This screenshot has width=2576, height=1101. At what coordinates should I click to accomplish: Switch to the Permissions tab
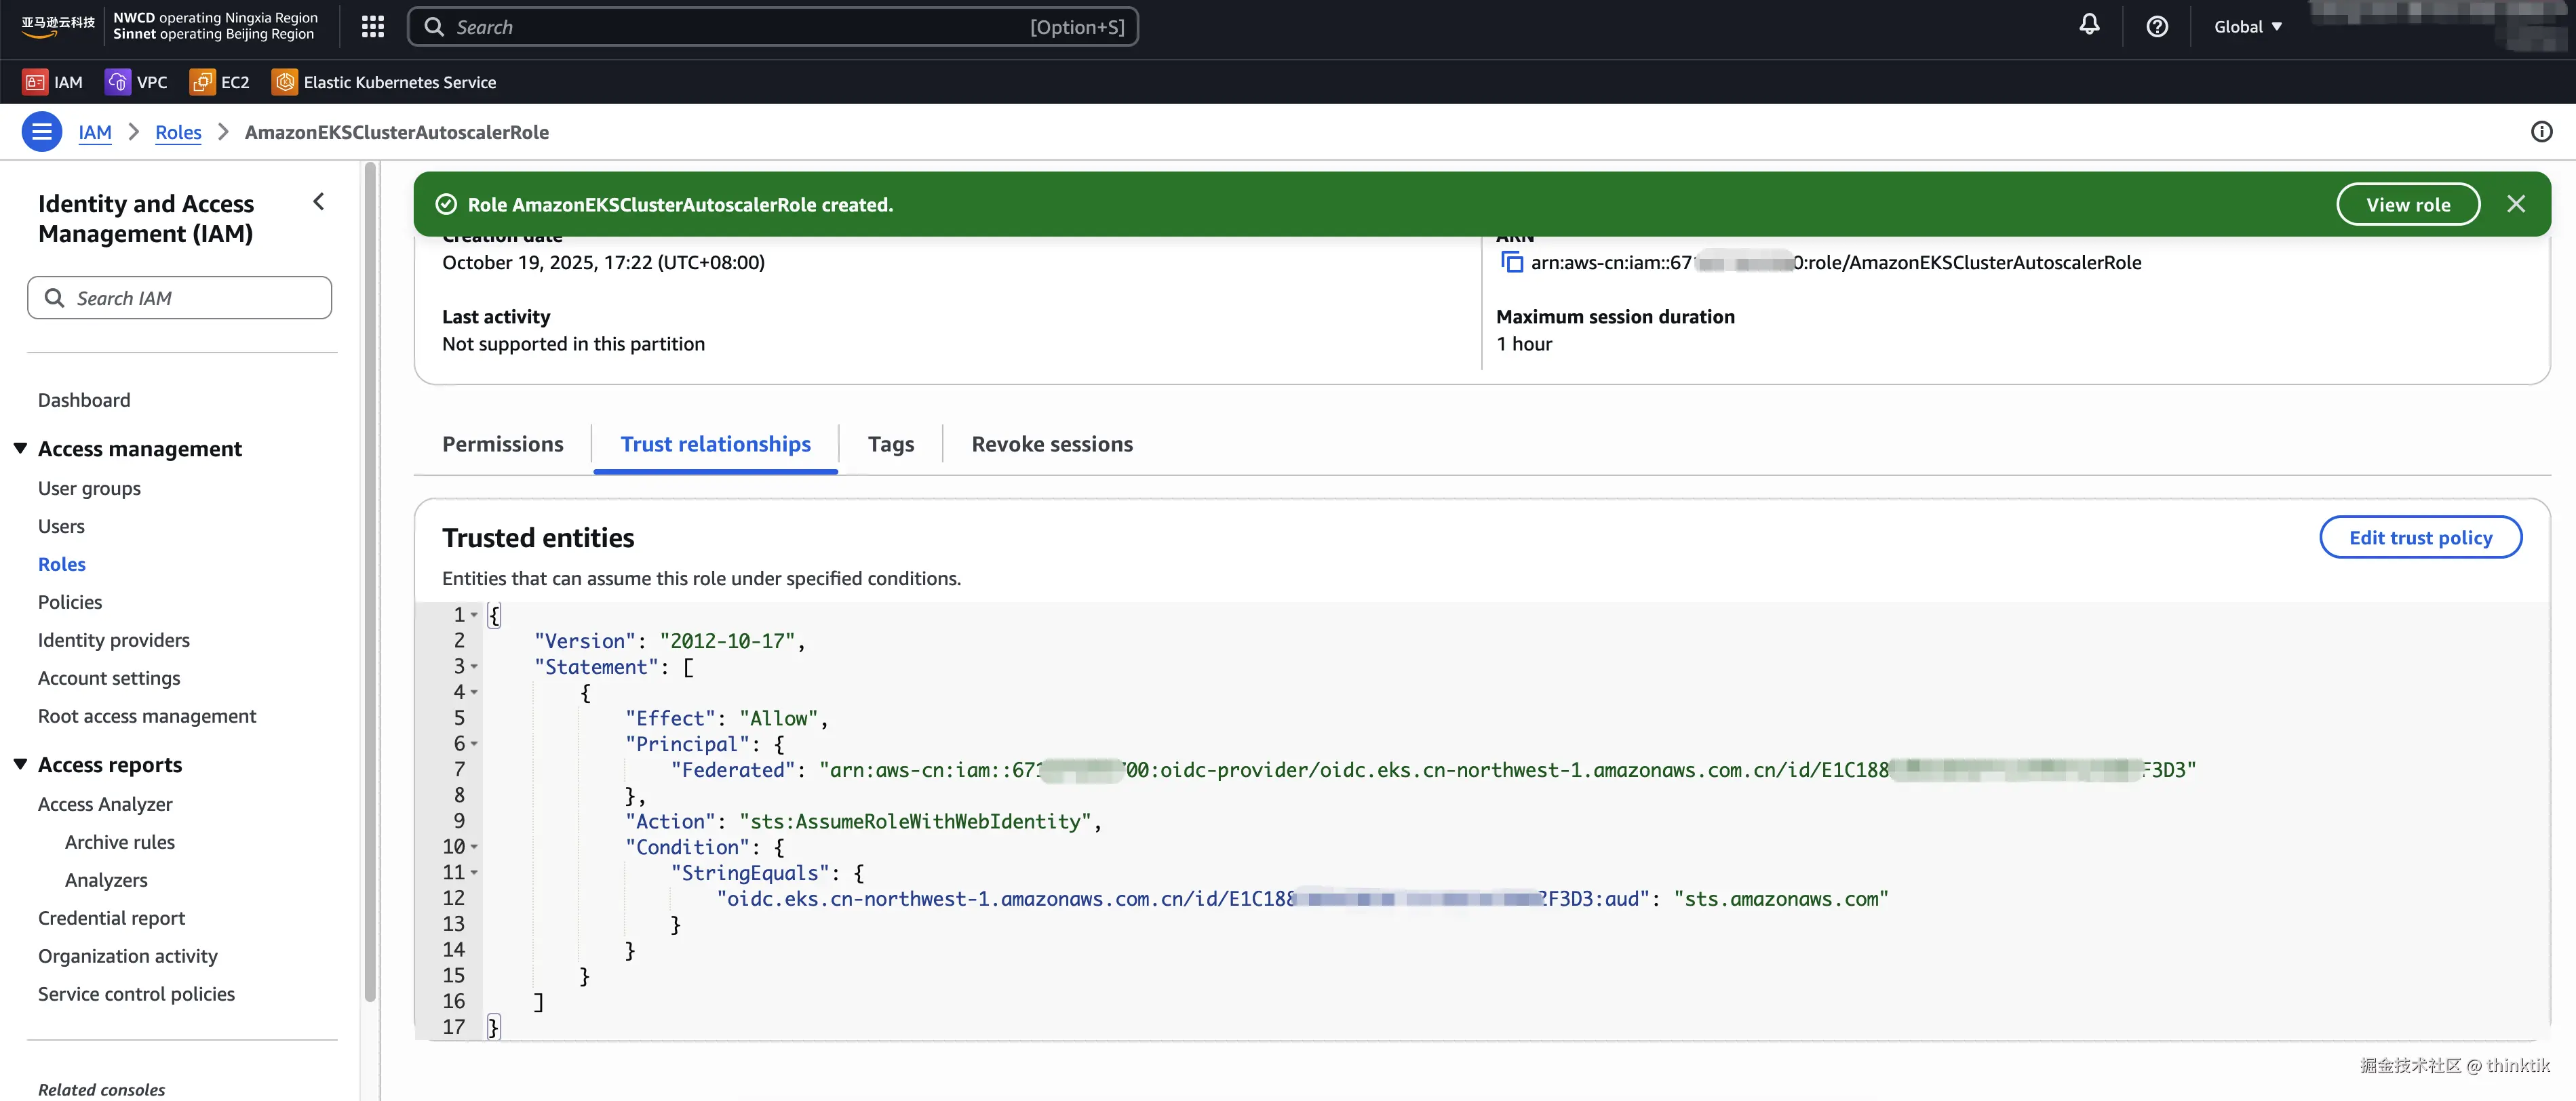coord(502,444)
